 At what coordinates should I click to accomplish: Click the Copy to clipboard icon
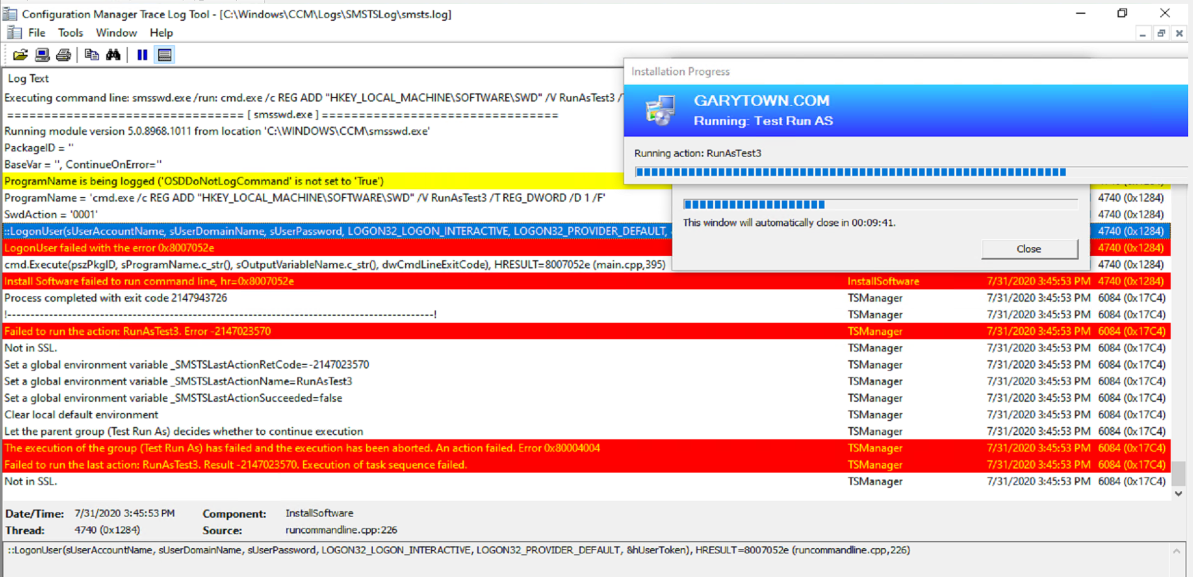tap(91, 55)
